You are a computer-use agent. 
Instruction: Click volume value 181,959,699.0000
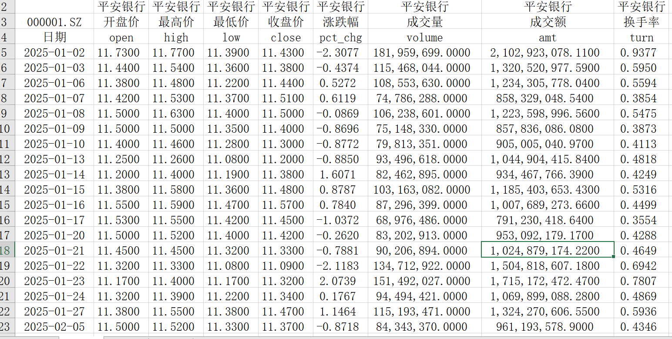point(424,53)
